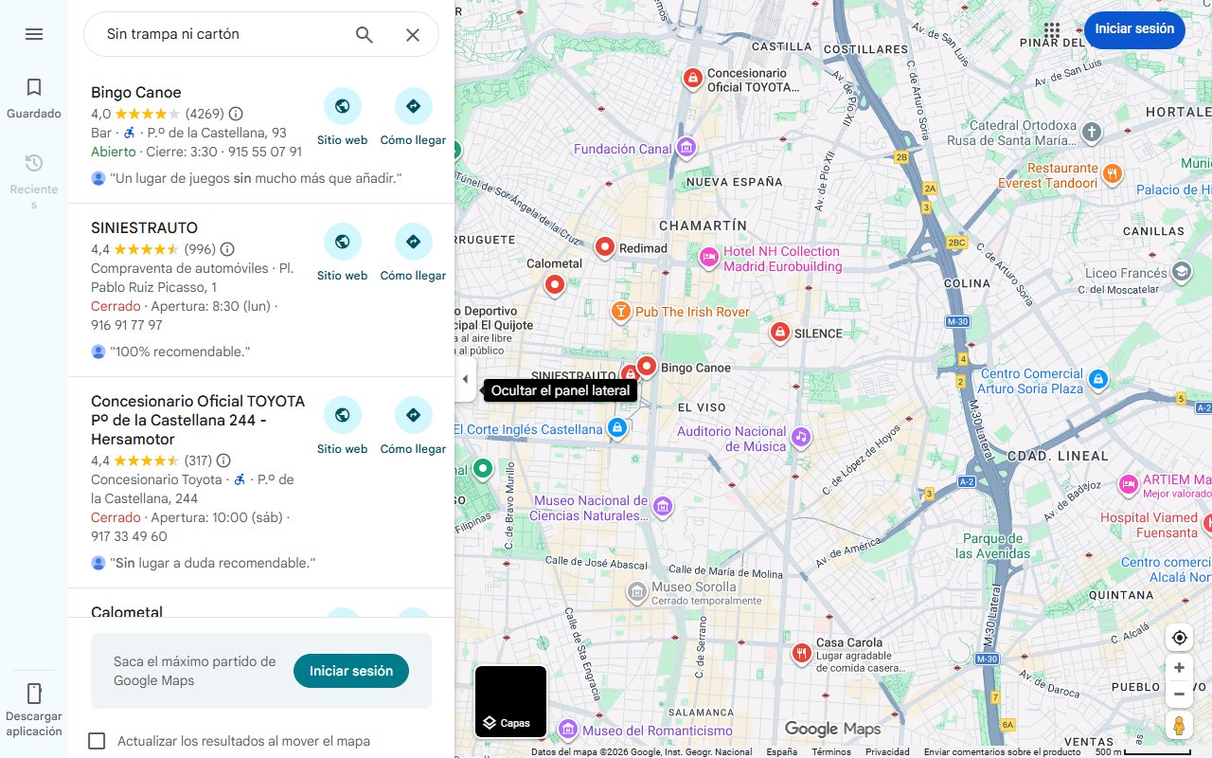Screen dimensions: 1212x758
Task: Open Cómo llegar for SINIESTRAUTO
Action: (x=413, y=241)
